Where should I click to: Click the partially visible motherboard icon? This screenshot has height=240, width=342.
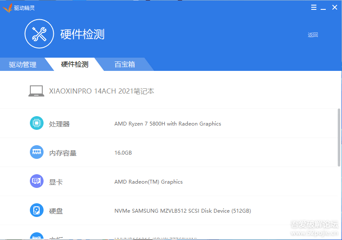click(x=37, y=236)
